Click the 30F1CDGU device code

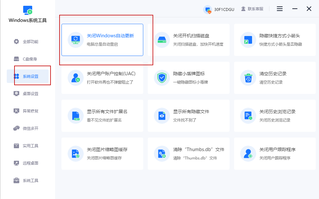coord(224,9)
